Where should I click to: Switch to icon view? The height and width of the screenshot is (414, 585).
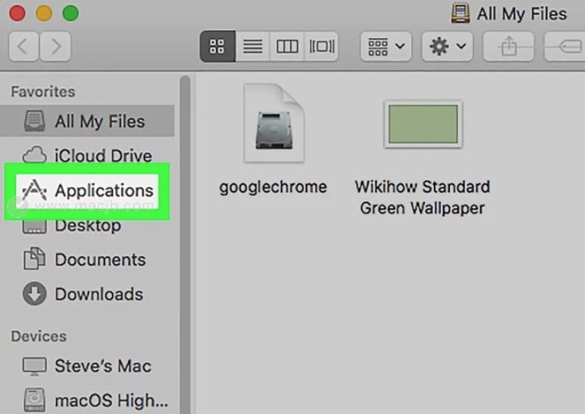(x=218, y=46)
